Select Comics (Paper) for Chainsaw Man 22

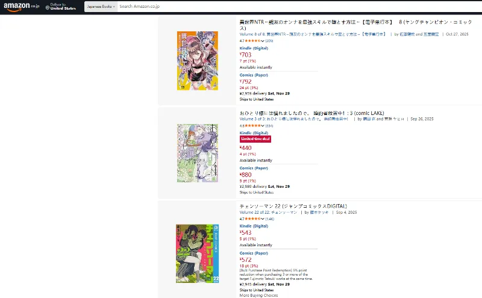pos(254,253)
